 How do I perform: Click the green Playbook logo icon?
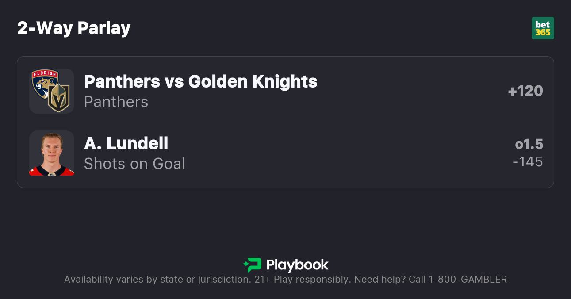tap(253, 265)
